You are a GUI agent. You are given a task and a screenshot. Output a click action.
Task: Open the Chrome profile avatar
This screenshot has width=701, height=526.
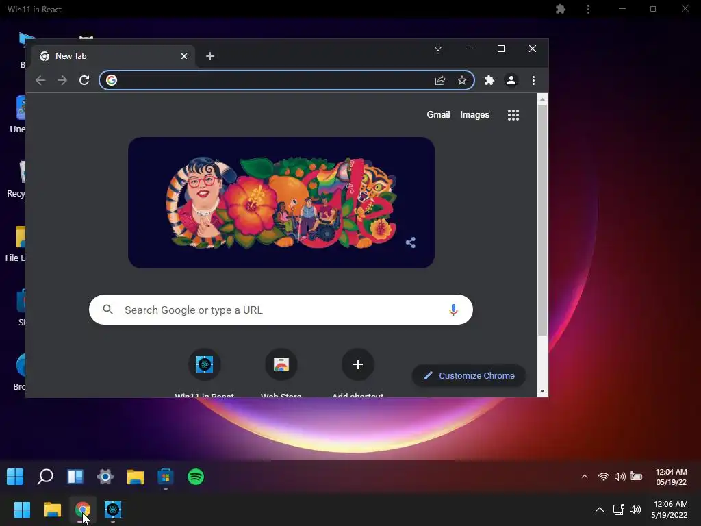(x=511, y=80)
